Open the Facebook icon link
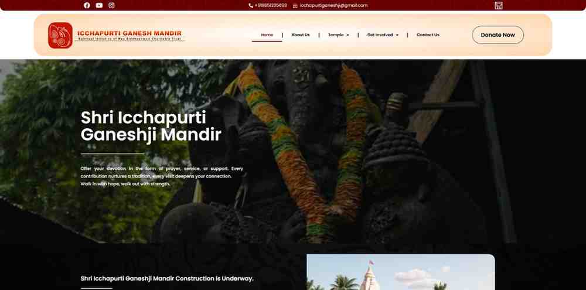This screenshot has height=290, width=586. point(87,5)
